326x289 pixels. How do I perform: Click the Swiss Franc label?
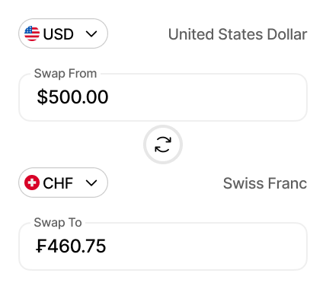coord(265,183)
